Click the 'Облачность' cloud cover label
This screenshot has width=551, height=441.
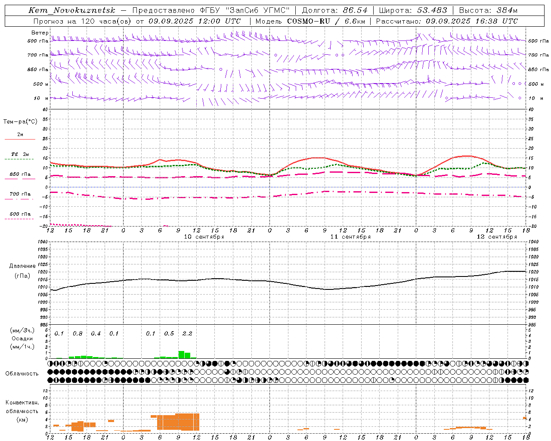click(22, 374)
